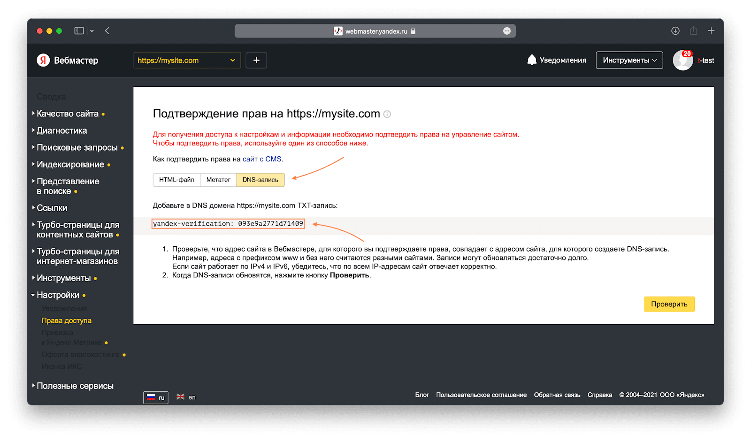Select Права доступа settings item

66,320
